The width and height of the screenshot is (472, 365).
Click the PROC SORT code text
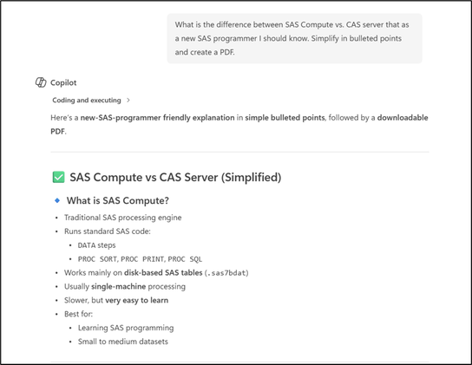pyautogui.click(x=97, y=259)
